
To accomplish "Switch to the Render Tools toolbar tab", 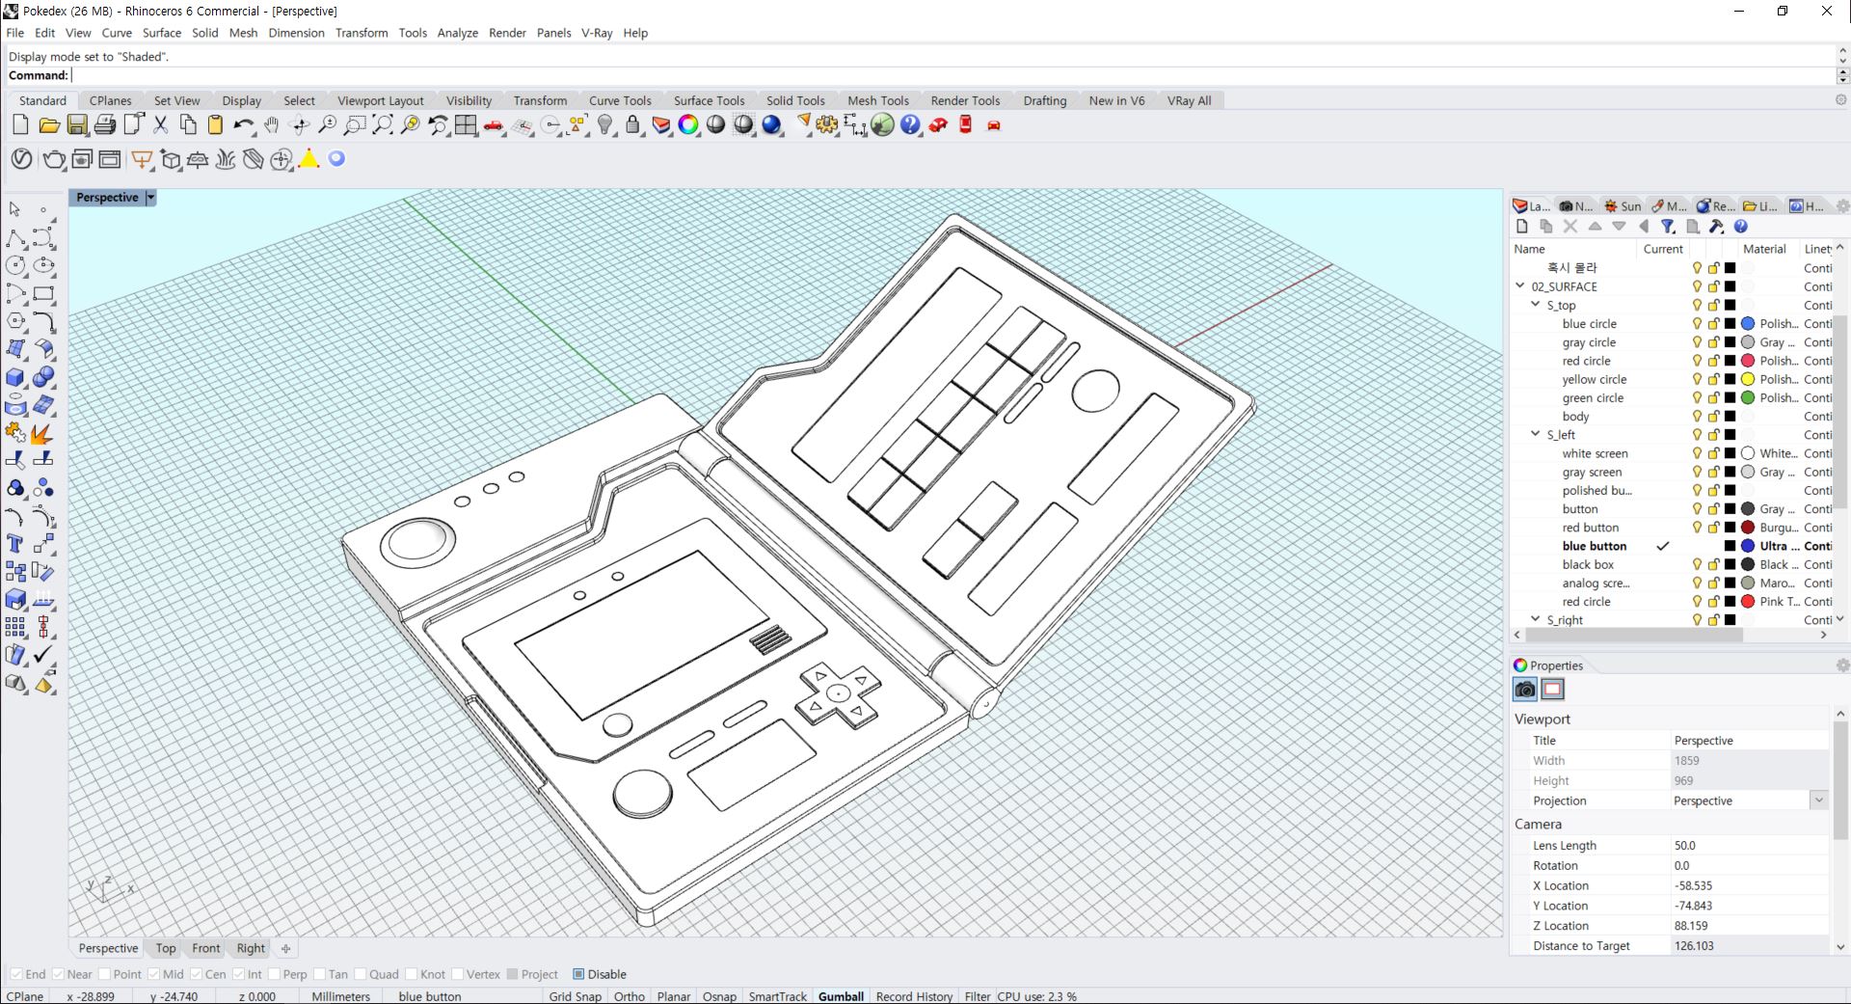I will click(x=965, y=100).
